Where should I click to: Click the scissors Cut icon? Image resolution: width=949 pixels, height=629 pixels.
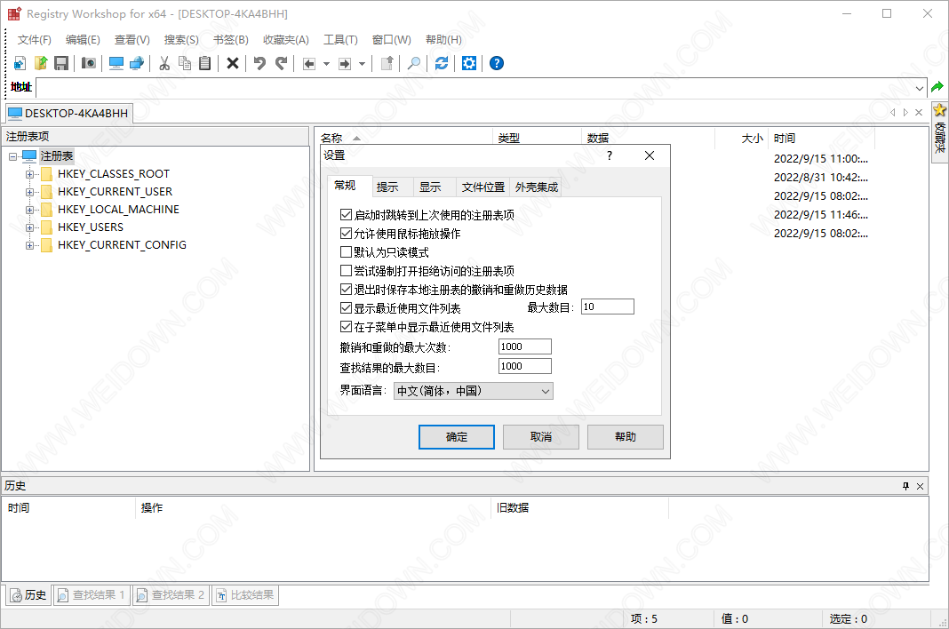164,63
